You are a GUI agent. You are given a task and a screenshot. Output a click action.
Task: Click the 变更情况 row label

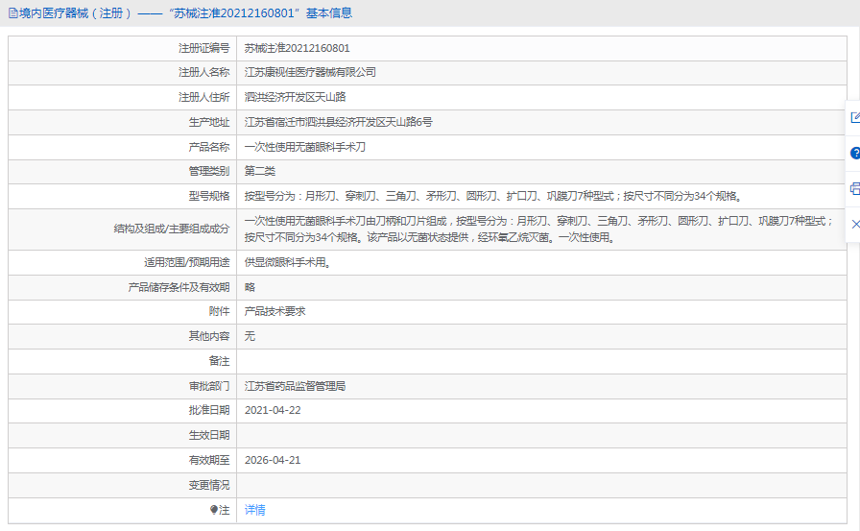(208, 485)
